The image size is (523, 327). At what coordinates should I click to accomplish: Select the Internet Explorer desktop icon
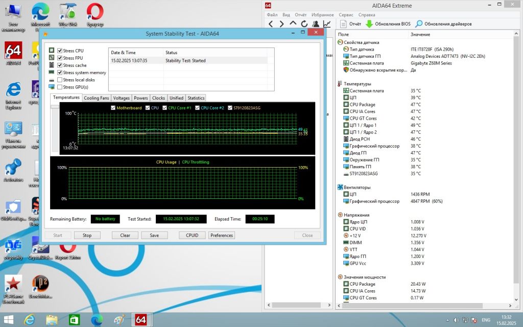tap(13, 95)
